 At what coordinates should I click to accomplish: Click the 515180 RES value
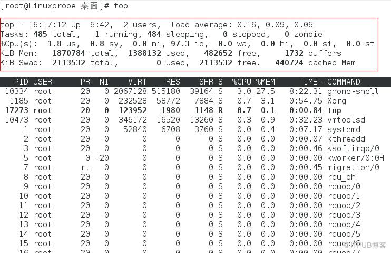pyautogui.click(x=166, y=91)
